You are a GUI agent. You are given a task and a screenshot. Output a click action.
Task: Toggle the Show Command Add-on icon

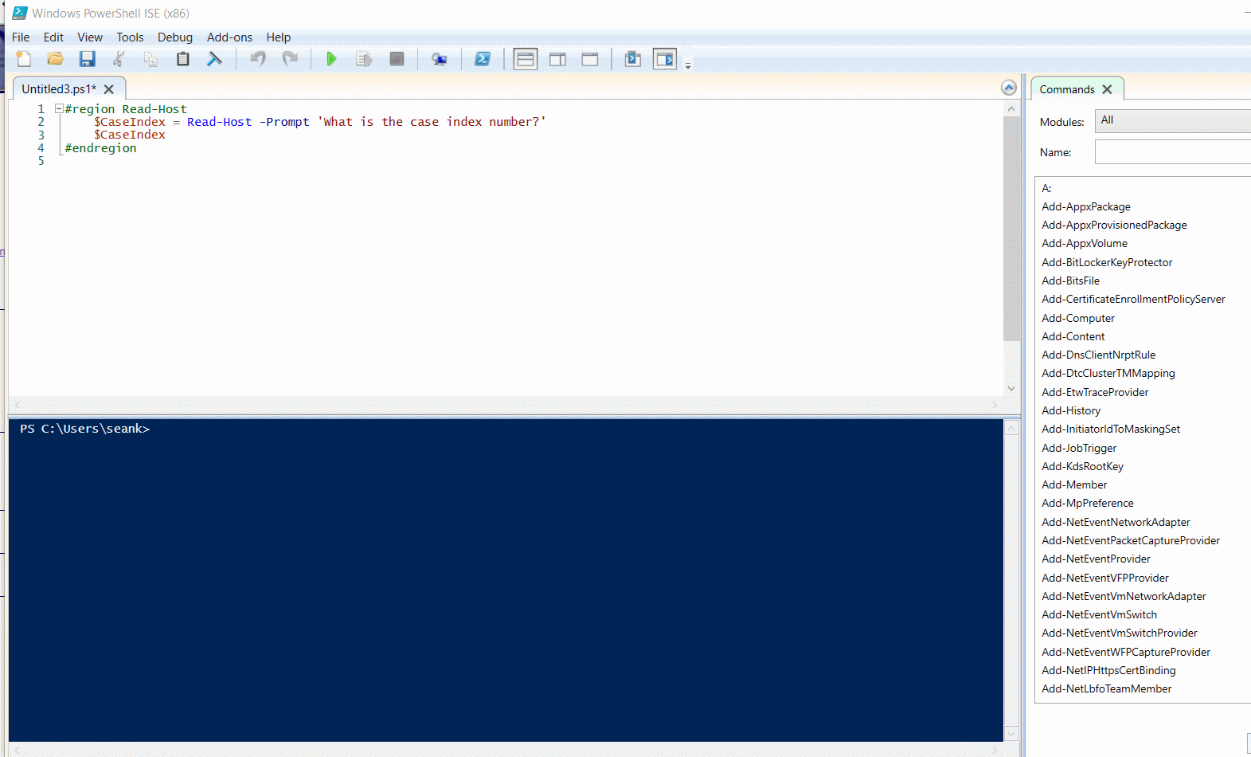[665, 59]
